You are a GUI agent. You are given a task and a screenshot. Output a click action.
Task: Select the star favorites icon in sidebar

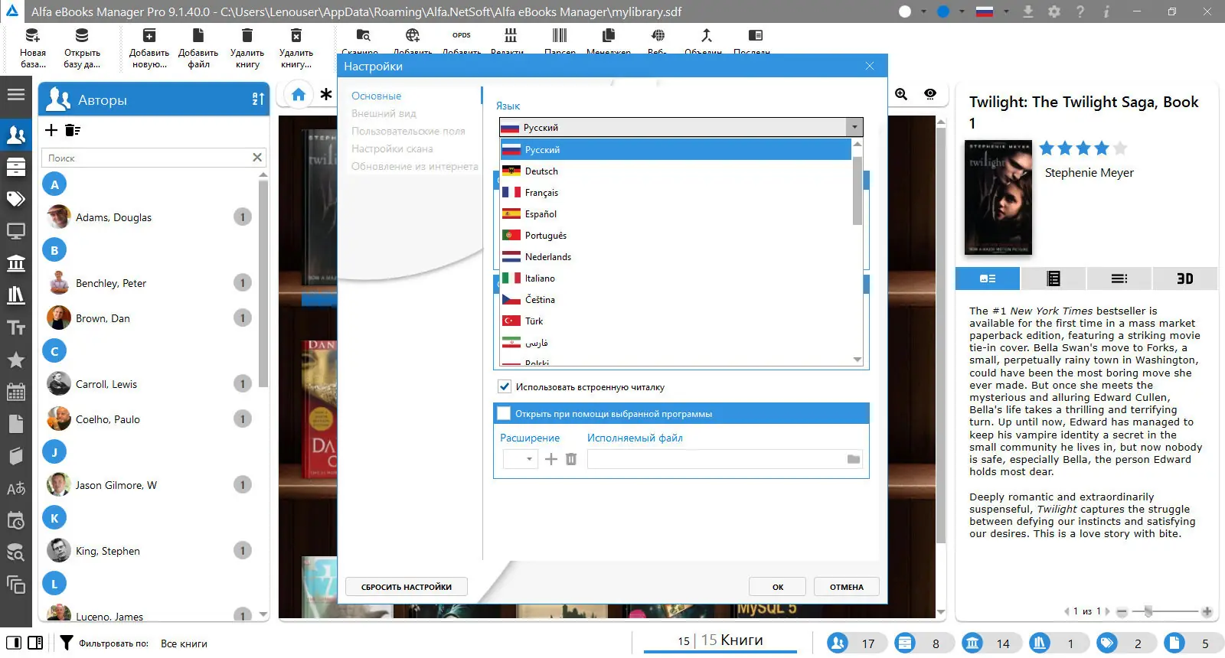coord(16,360)
